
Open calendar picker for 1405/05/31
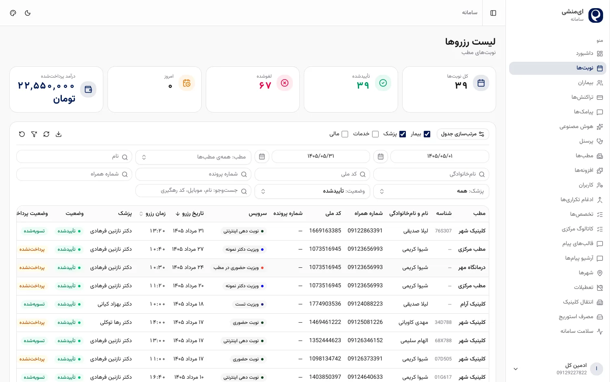(262, 156)
